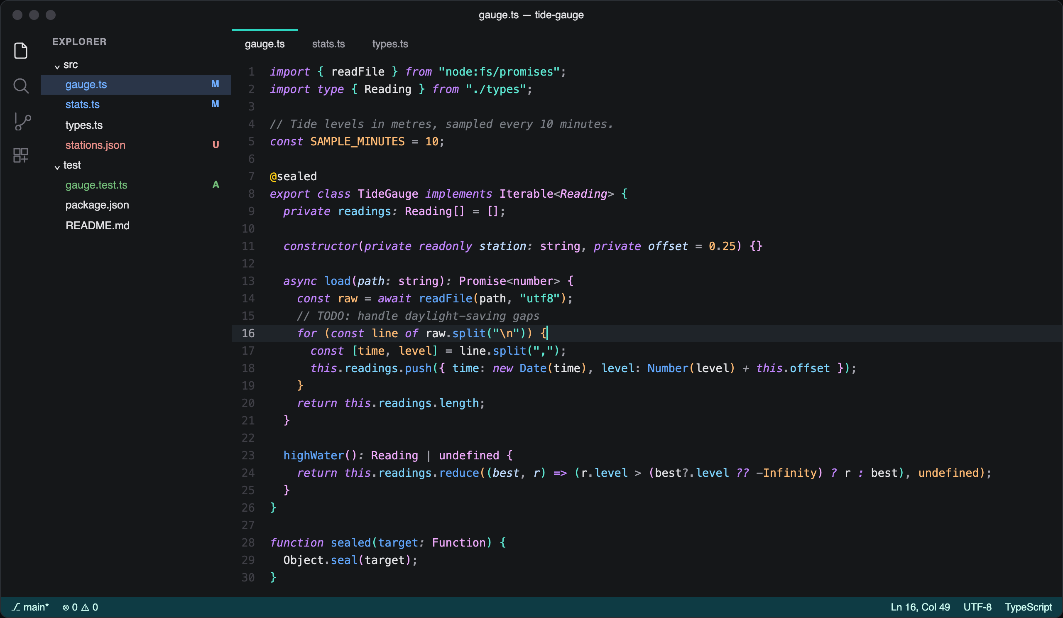Click the TODO comment on line 15
The height and width of the screenshot is (618, 1063).
(418, 316)
